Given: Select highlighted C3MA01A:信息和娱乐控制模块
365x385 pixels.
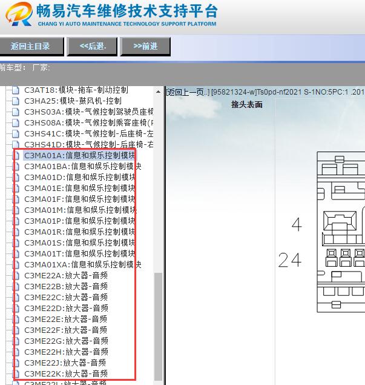Looking at the screenshot, I should coord(79,155).
